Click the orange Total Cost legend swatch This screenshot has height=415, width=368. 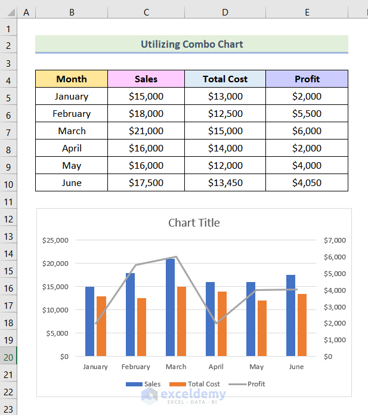(177, 384)
